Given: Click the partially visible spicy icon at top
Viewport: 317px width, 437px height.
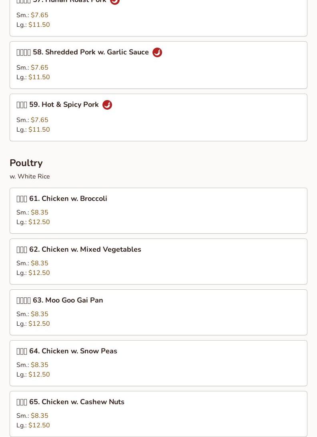Looking at the screenshot, I should point(114,2).
